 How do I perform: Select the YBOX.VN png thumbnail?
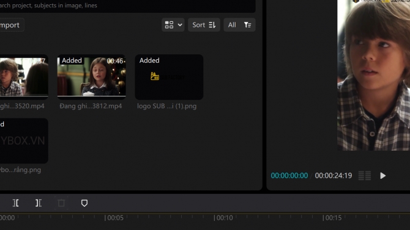pos(24,141)
